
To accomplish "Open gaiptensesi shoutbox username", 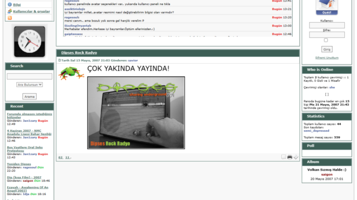I will click(x=73, y=34).
